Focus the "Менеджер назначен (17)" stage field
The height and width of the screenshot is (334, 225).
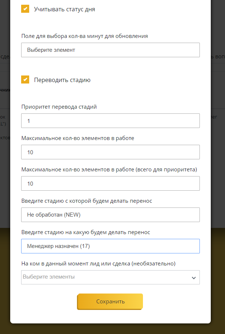110,246
